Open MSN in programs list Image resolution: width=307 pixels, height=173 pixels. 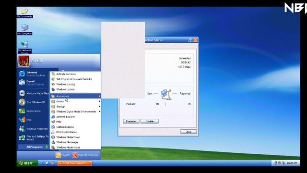coord(75,122)
